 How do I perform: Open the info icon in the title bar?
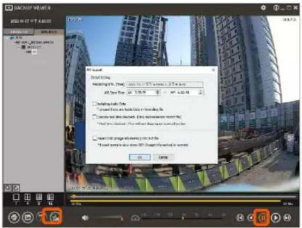tap(276, 7)
